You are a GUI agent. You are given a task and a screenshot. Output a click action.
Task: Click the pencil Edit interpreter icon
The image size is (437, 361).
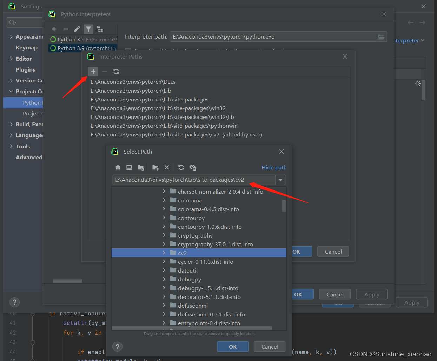click(77, 29)
